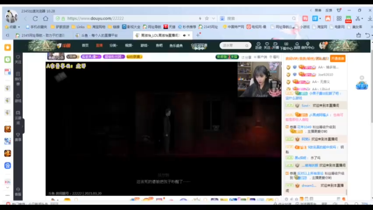Open the screenshot scissors tool
This screenshot has height=210, width=373.
coord(358,18)
